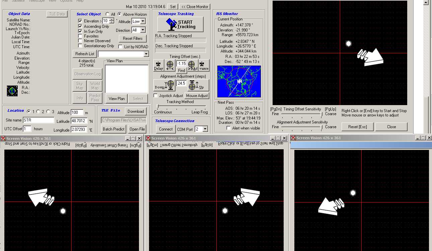Click the Latitude input field
This screenshot has height=251, width=432.
point(79,121)
